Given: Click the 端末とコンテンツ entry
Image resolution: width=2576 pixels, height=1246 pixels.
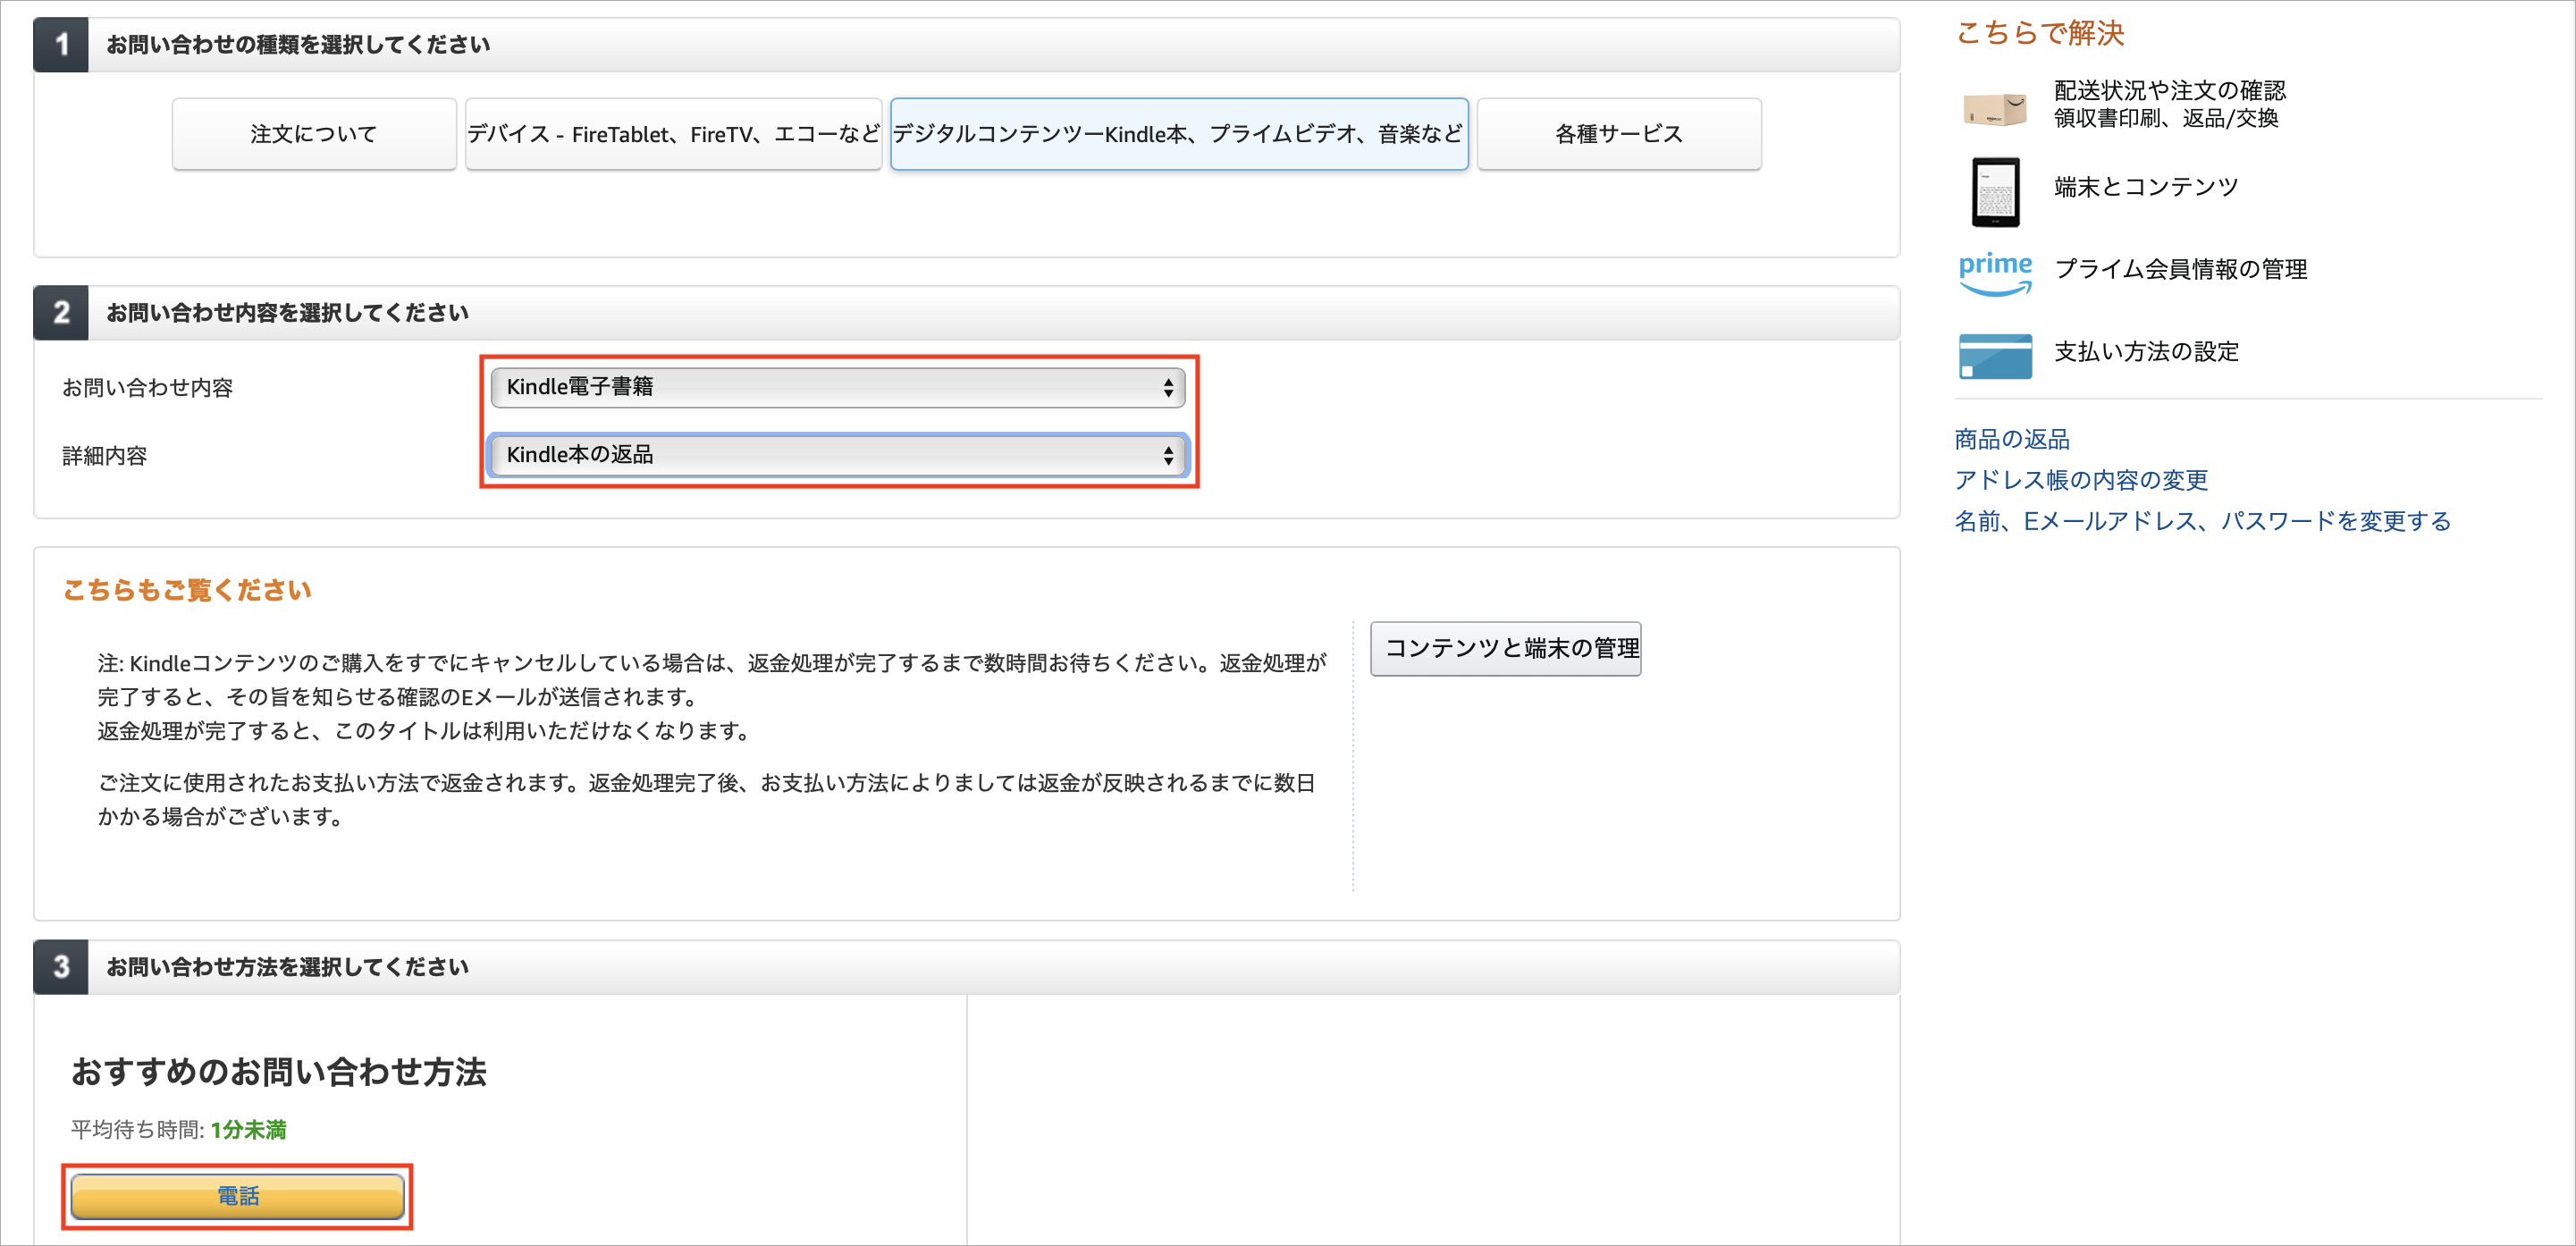Looking at the screenshot, I should tap(2144, 185).
